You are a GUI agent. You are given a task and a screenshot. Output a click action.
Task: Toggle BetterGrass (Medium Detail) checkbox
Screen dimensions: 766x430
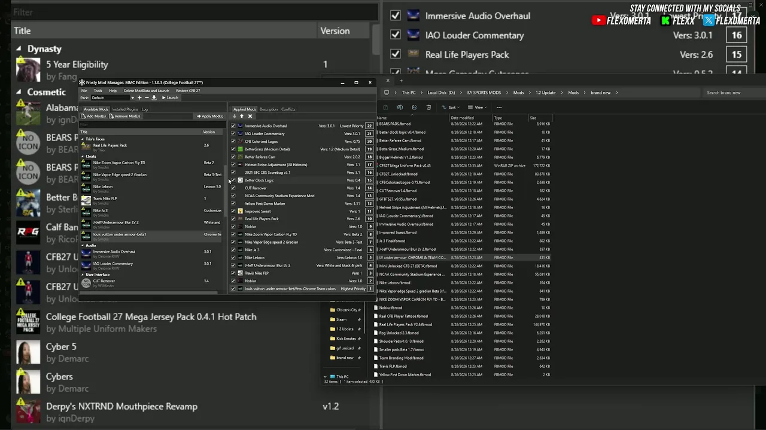(x=233, y=149)
